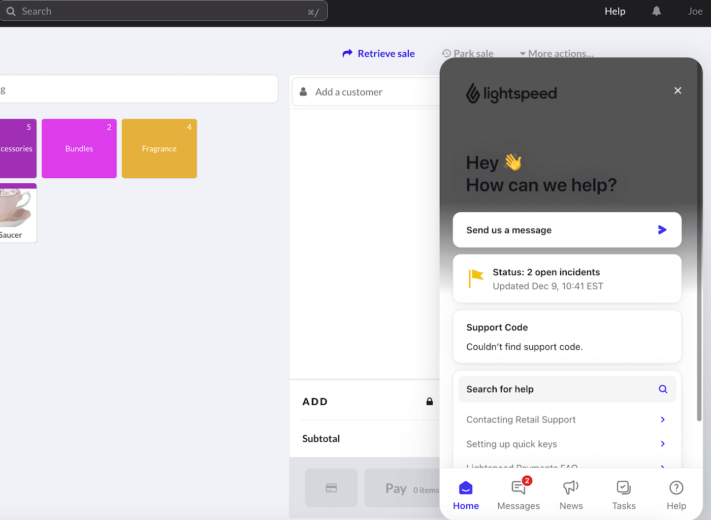The width and height of the screenshot is (711, 520).
Task: Click the Lightspeed logo in help panel
Action: click(x=511, y=93)
